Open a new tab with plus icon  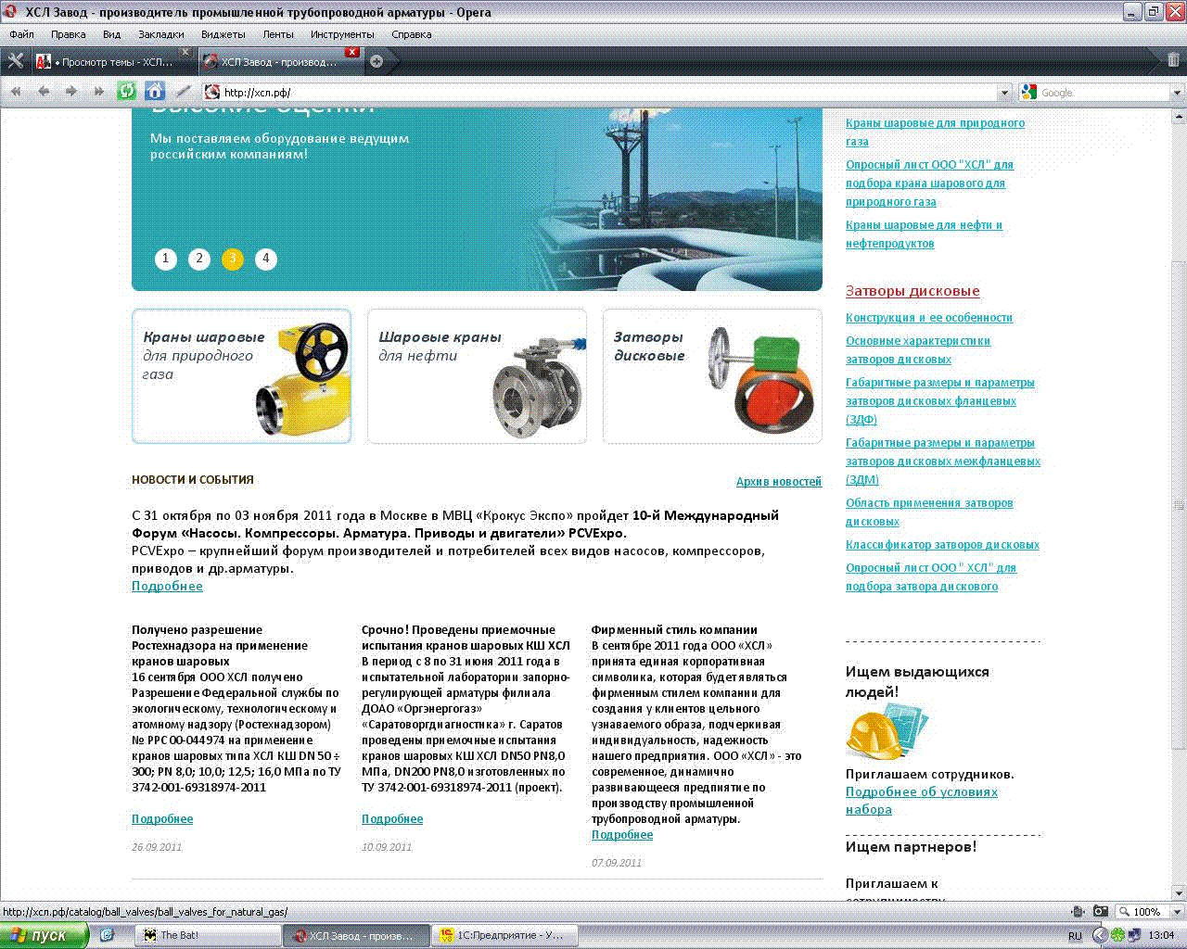point(377,62)
